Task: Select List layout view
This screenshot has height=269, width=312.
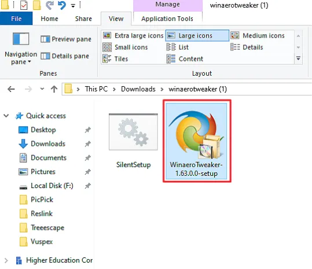Action: [x=178, y=47]
